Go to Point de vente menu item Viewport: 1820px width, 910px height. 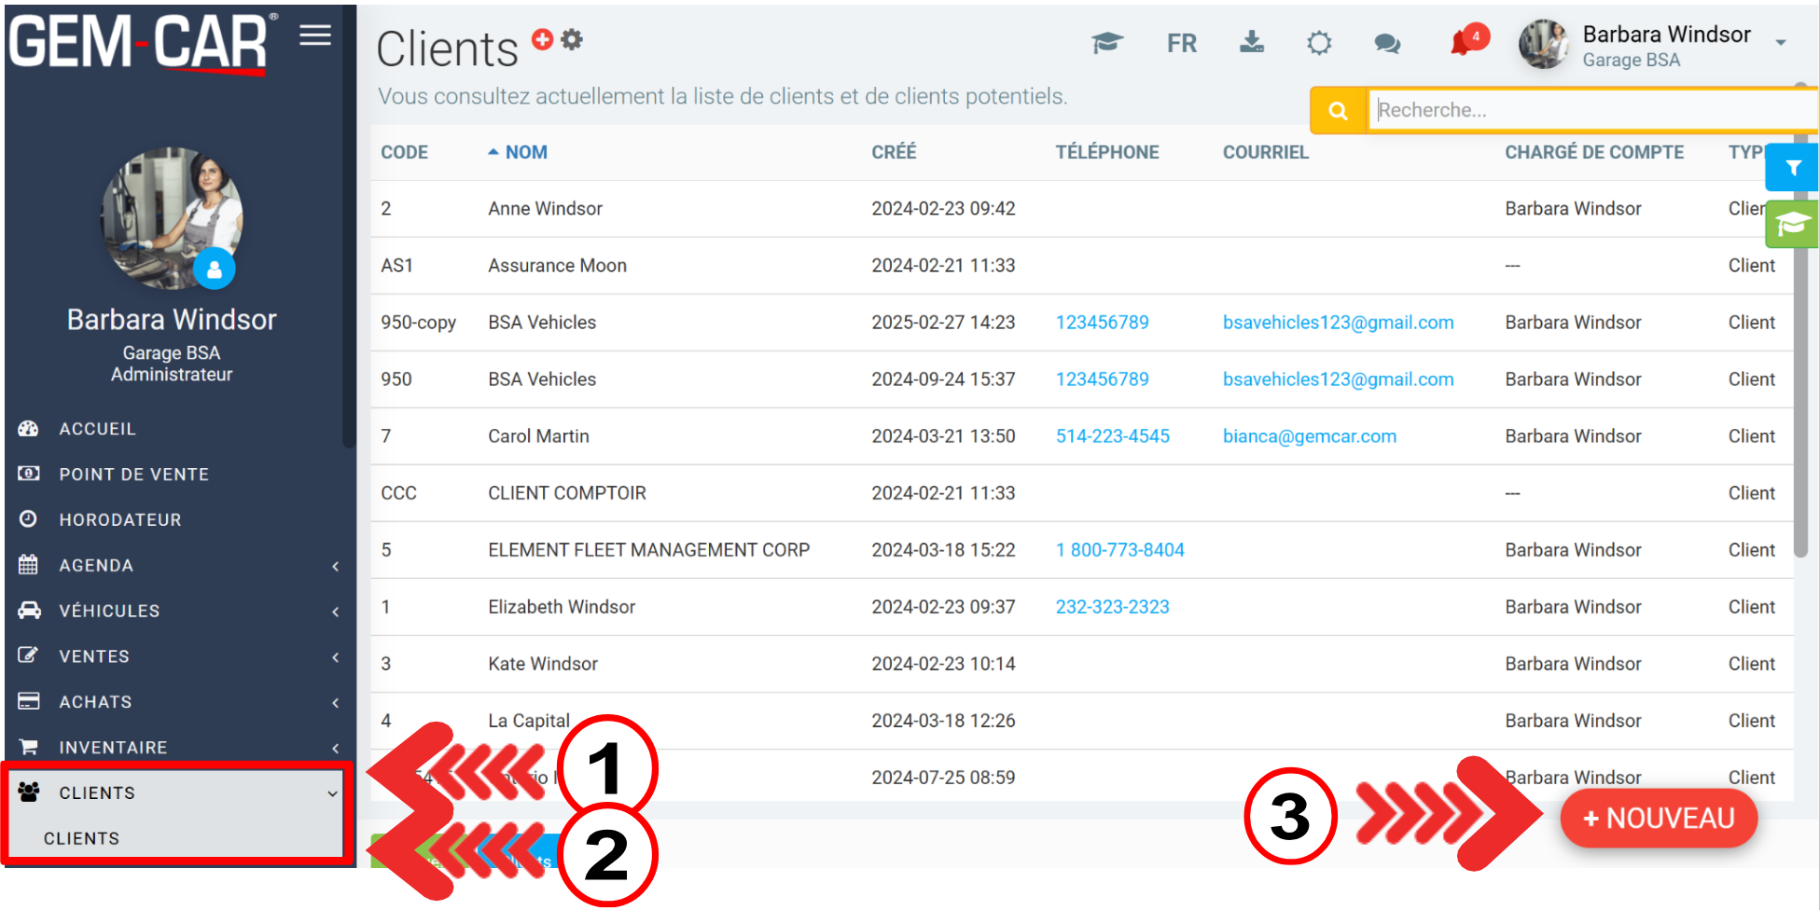pos(133,475)
